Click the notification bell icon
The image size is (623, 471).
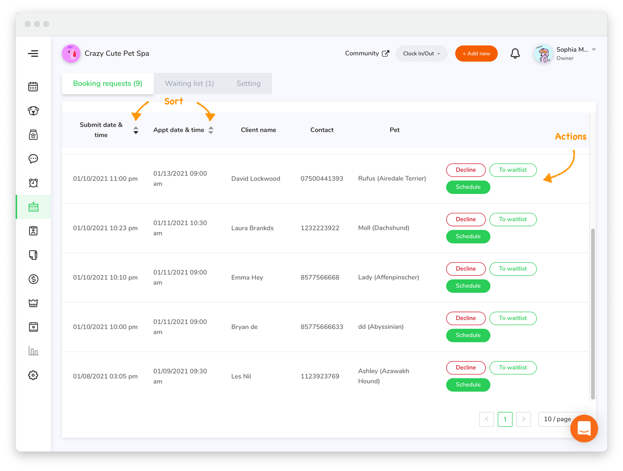tap(515, 54)
